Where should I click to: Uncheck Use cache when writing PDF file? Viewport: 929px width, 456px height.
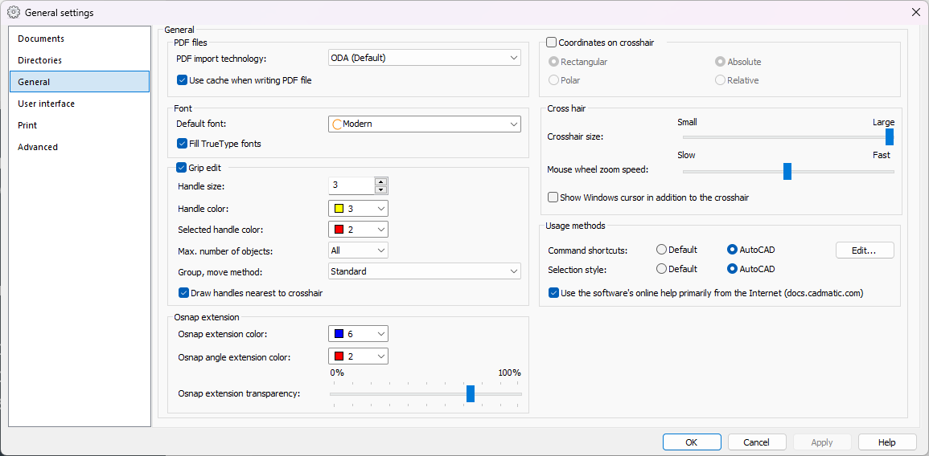point(182,80)
